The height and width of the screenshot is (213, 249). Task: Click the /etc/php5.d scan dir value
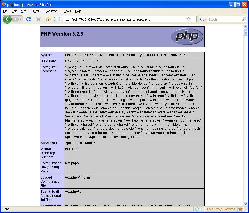(x=73, y=191)
